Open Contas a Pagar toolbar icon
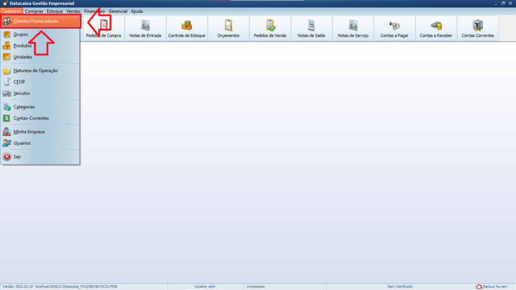The height and width of the screenshot is (290, 516). tap(395, 29)
